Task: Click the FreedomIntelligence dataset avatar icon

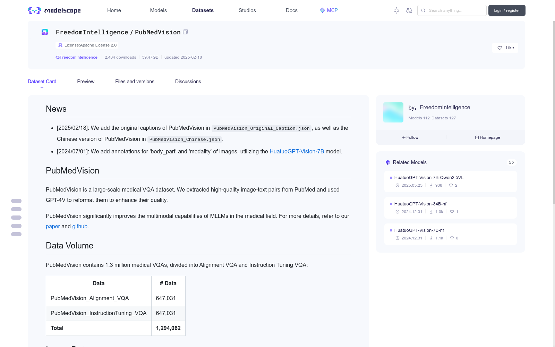Action: 45,32
